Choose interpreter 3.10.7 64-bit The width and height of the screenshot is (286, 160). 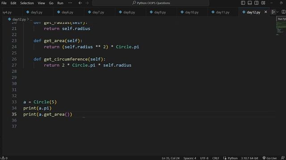(x=249, y=158)
